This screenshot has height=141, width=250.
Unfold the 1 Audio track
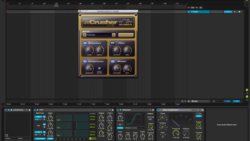pos(189,12)
